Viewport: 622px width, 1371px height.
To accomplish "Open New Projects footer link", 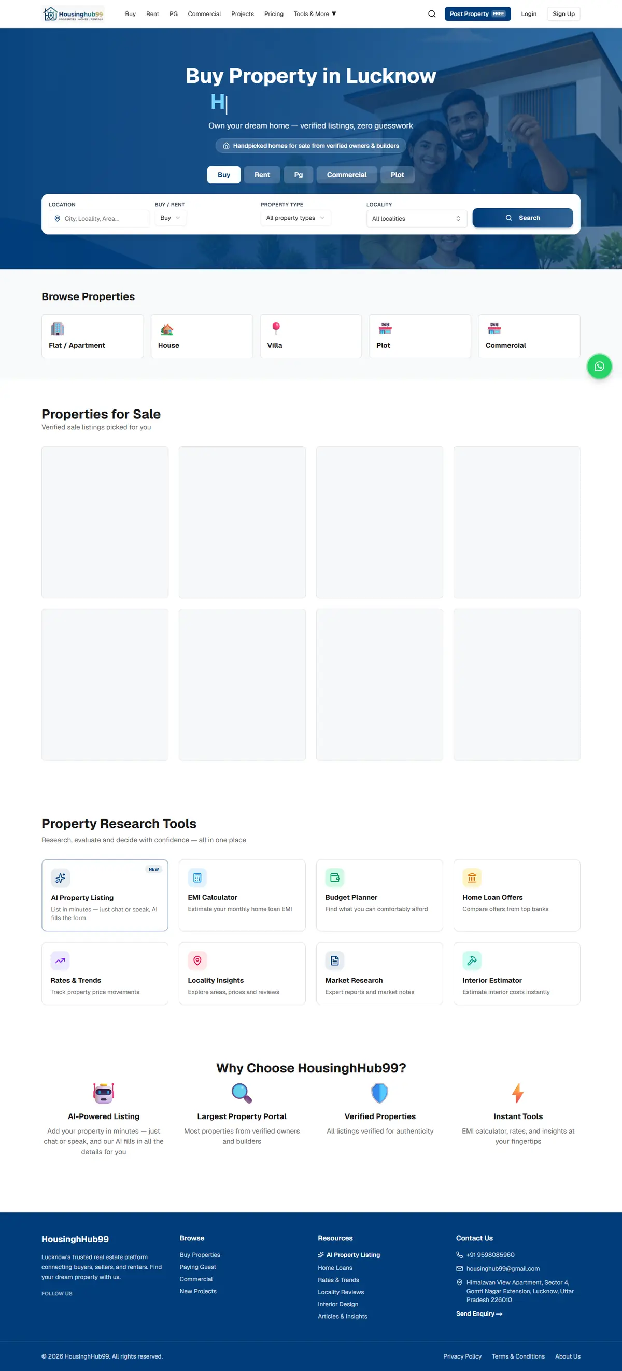I will tap(198, 1291).
